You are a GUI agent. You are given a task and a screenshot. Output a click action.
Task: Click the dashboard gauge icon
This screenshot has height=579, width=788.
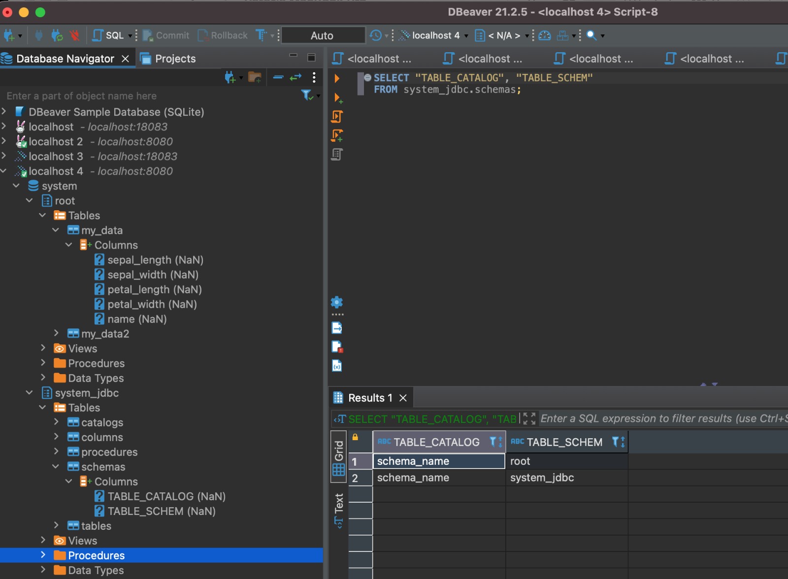pos(545,35)
